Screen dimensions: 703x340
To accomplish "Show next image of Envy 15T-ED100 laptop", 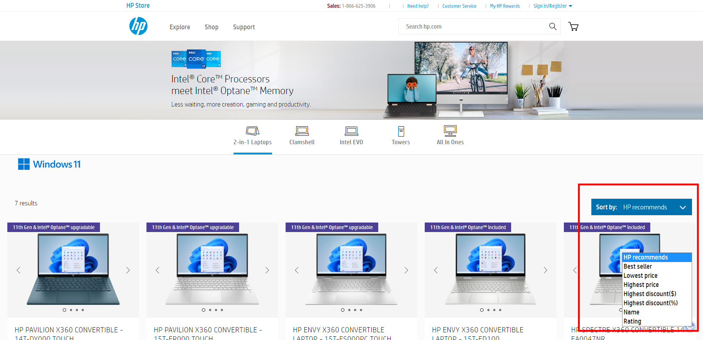I will 546,270.
